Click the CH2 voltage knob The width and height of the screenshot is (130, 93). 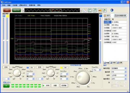(51, 73)
